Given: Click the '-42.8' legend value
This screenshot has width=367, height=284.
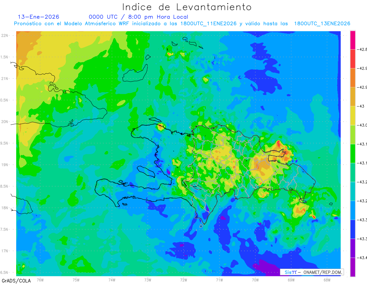Looking at the screenshot, I should point(362,49).
